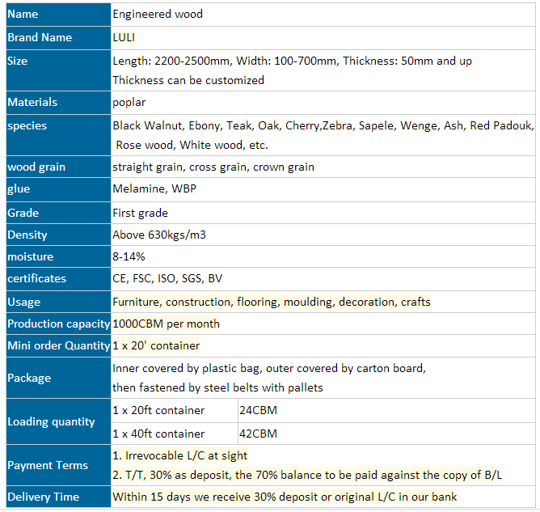Select 'Thickness can be customized' text
The width and height of the screenshot is (540, 512).
click(188, 80)
